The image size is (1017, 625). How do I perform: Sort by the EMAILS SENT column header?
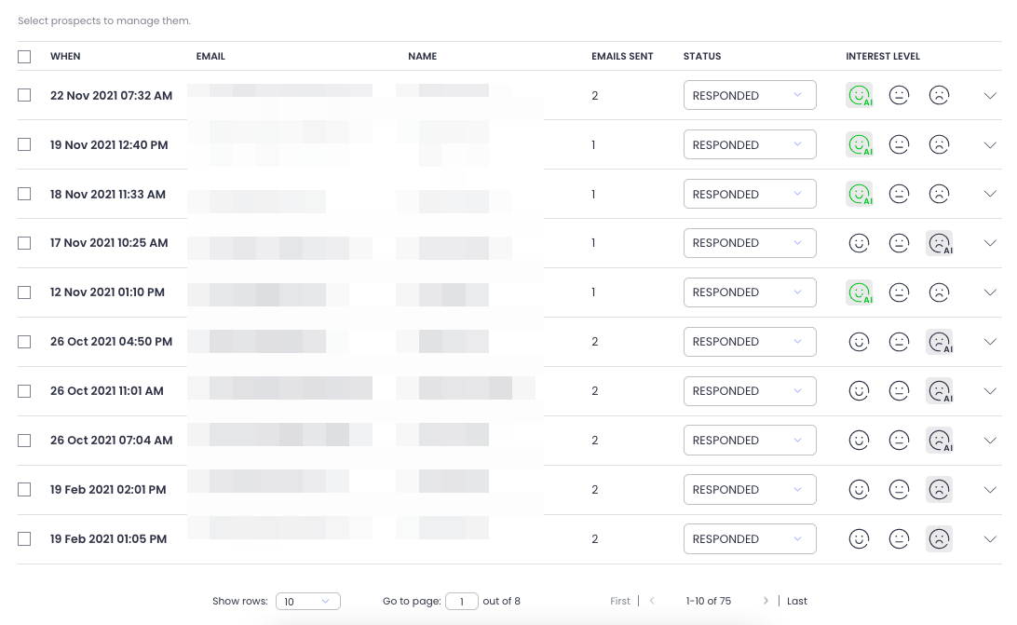[x=622, y=57]
